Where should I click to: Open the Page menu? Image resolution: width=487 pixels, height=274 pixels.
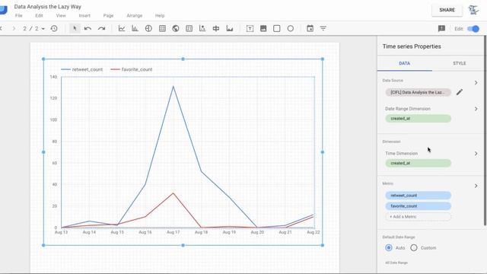(108, 15)
